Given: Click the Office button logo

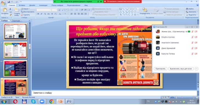Looking at the screenshot, I should click(3, 3).
